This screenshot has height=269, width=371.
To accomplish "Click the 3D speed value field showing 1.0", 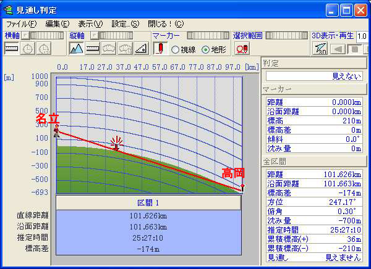I will point(363,36).
